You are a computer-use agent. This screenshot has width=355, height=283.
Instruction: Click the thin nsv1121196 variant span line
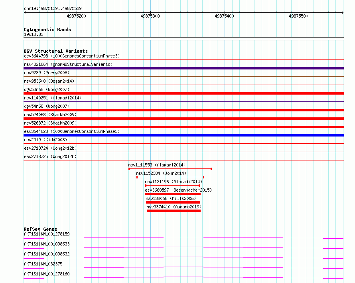click(173, 186)
